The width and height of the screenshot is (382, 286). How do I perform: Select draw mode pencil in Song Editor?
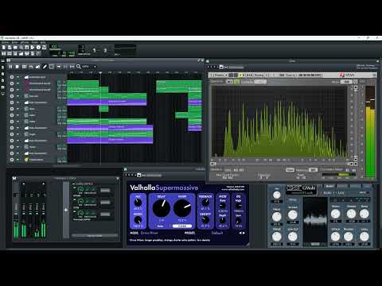click(x=45, y=67)
